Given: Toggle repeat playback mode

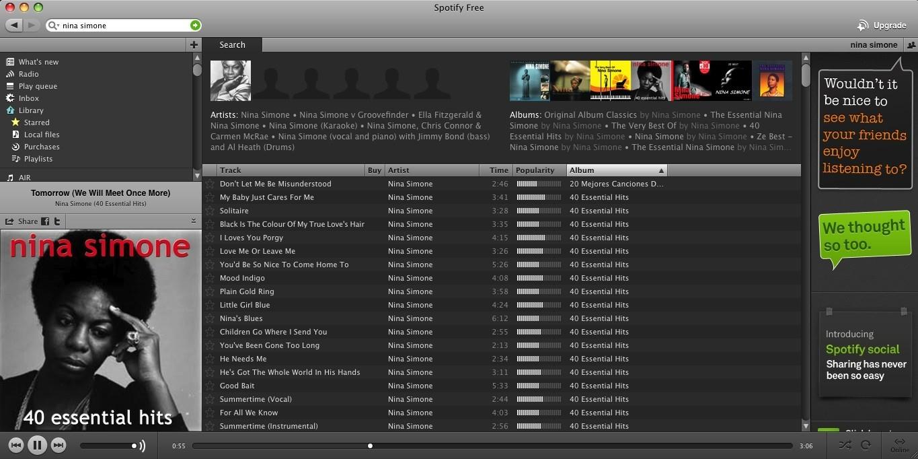Looking at the screenshot, I should [x=866, y=445].
